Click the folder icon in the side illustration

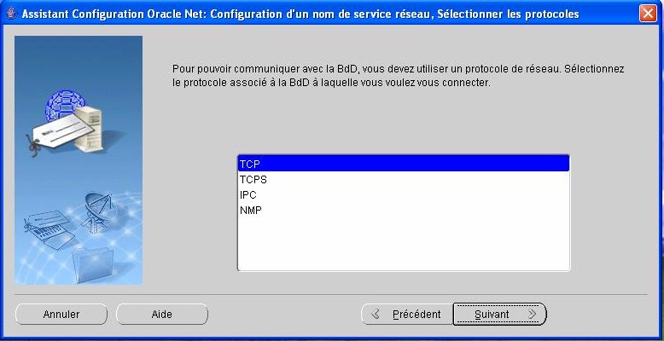(92, 262)
